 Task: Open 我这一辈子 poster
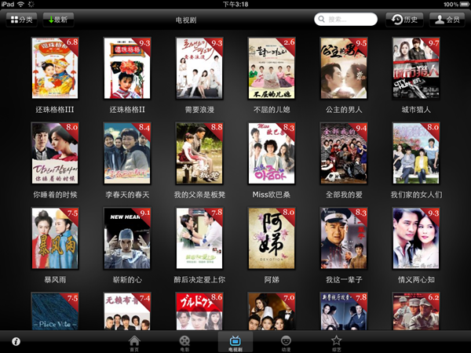[x=344, y=238]
